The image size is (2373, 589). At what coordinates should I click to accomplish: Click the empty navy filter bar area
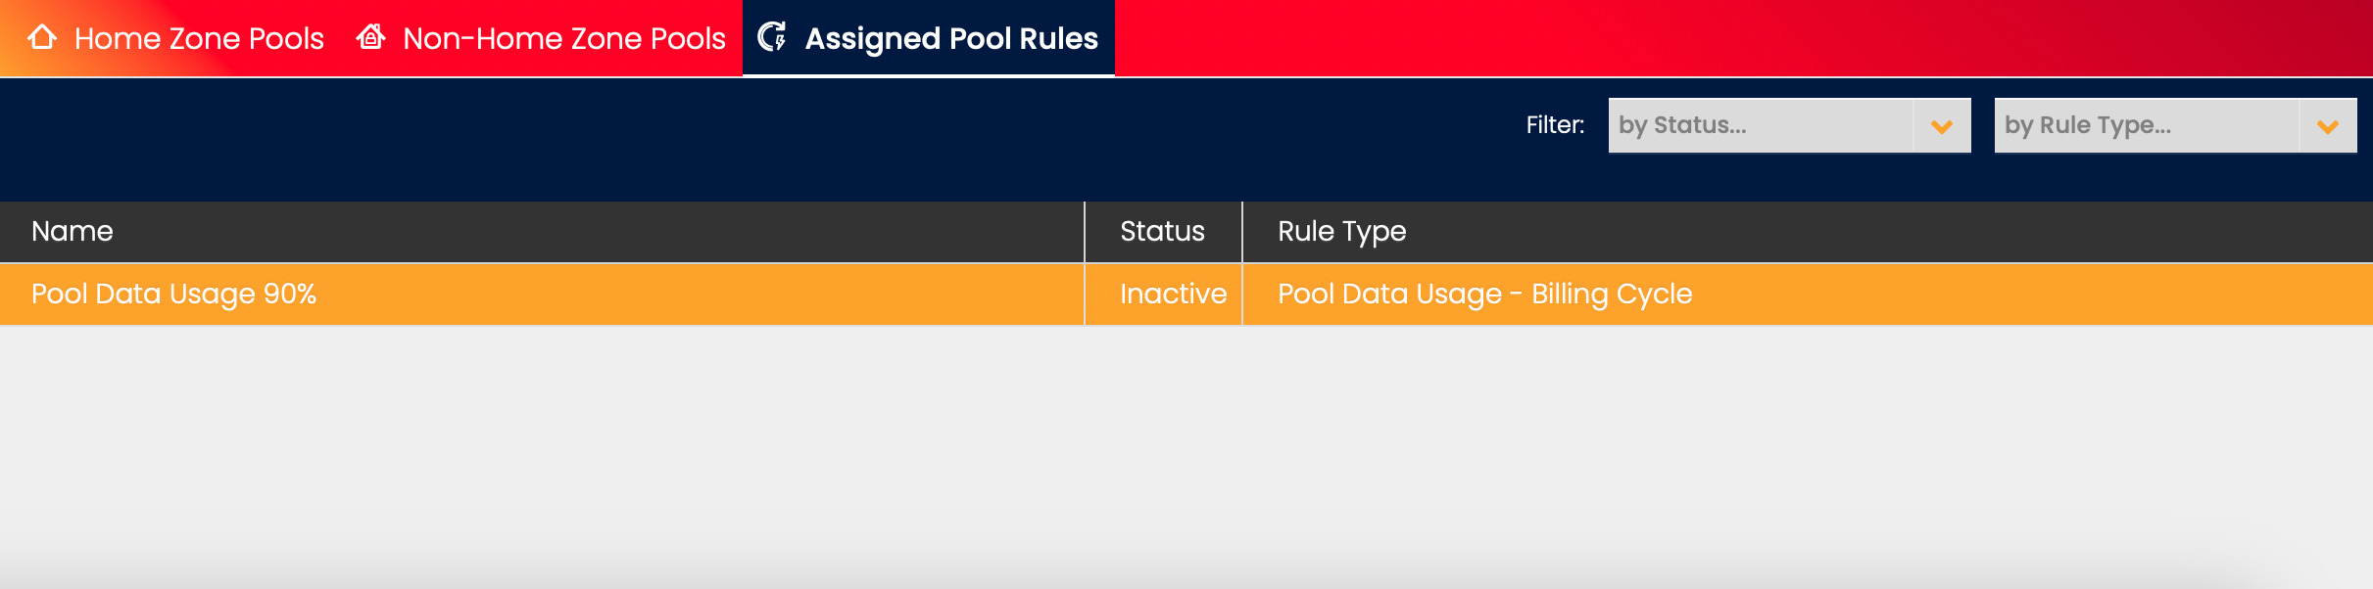click(x=686, y=137)
